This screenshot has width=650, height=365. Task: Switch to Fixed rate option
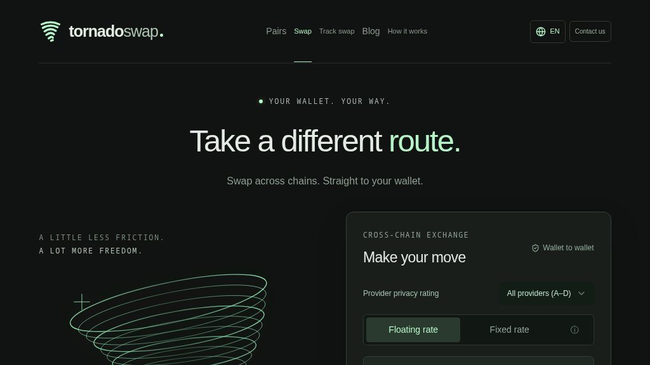tap(510, 330)
